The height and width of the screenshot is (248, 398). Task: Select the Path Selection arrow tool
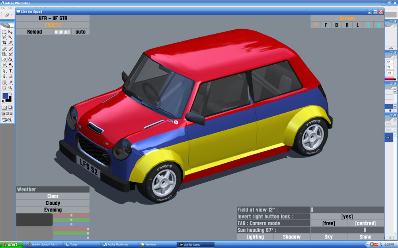tap(4, 71)
